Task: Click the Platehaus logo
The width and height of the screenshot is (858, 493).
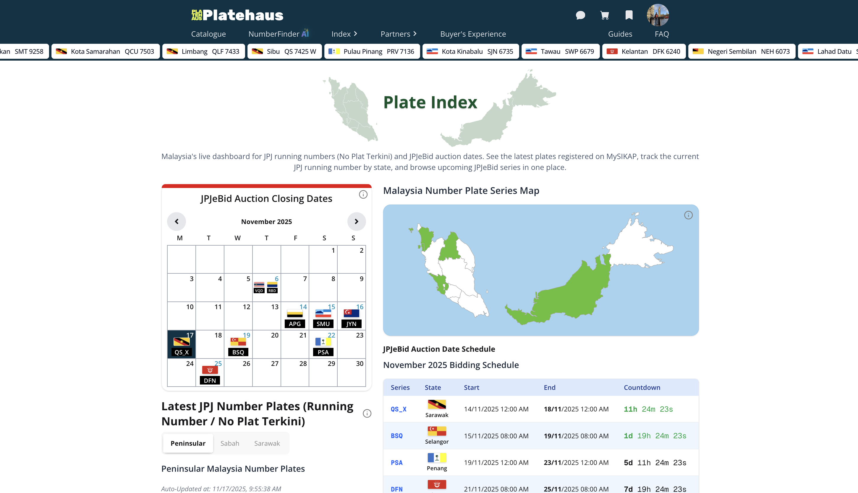Action: coord(237,14)
